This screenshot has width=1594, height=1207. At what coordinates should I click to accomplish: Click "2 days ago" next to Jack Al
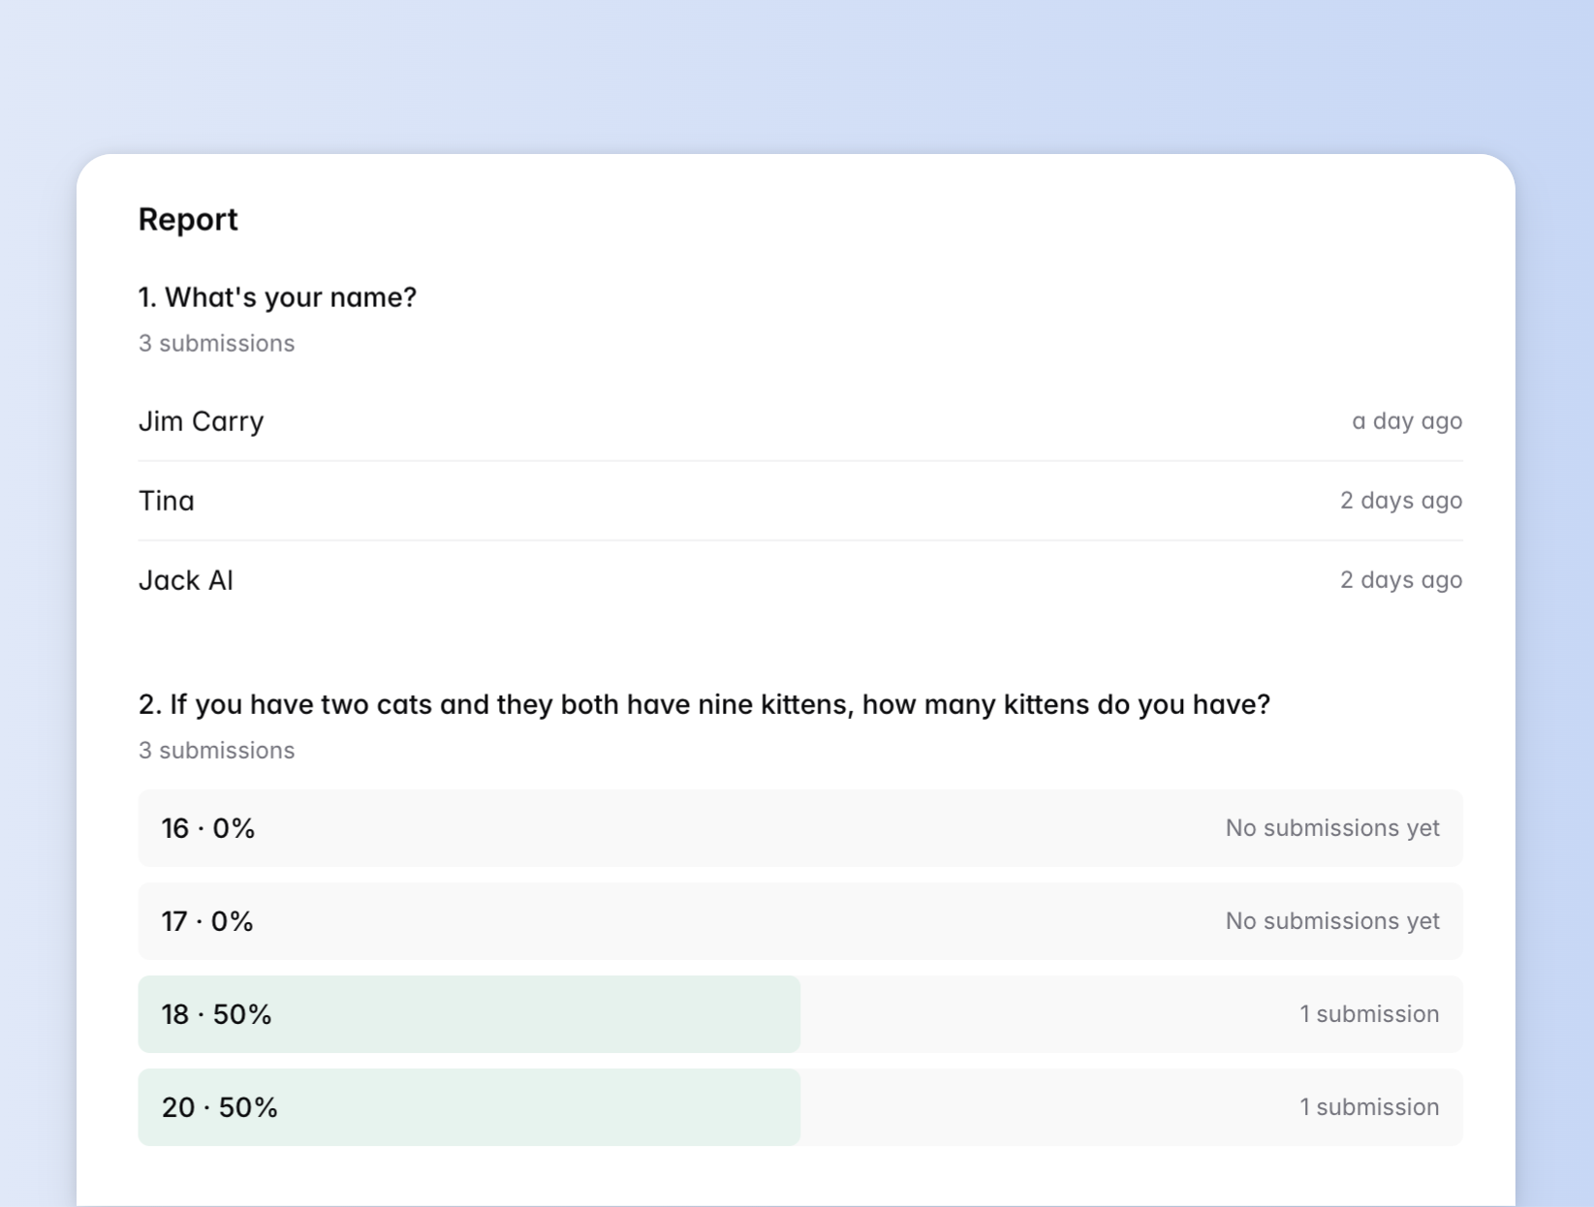tap(1401, 579)
